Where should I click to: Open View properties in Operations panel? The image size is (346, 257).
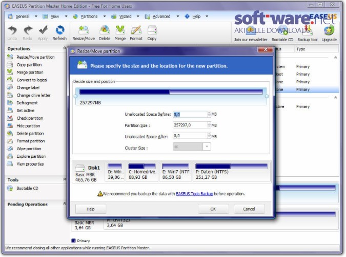pyautogui.click(x=26, y=164)
